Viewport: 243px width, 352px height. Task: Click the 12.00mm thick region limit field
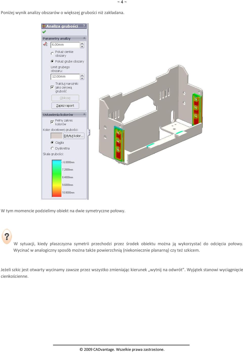65,76
